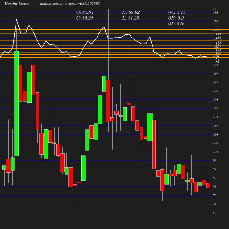Click the 99 price axis label

(x=215, y=161)
